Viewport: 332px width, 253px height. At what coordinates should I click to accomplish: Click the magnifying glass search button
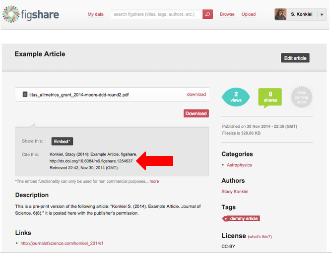(208, 14)
